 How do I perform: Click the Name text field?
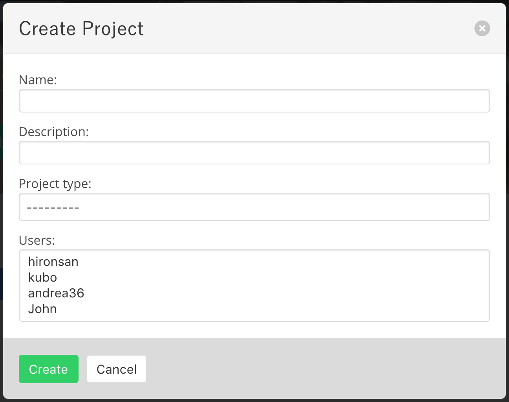[x=254, y=101]
